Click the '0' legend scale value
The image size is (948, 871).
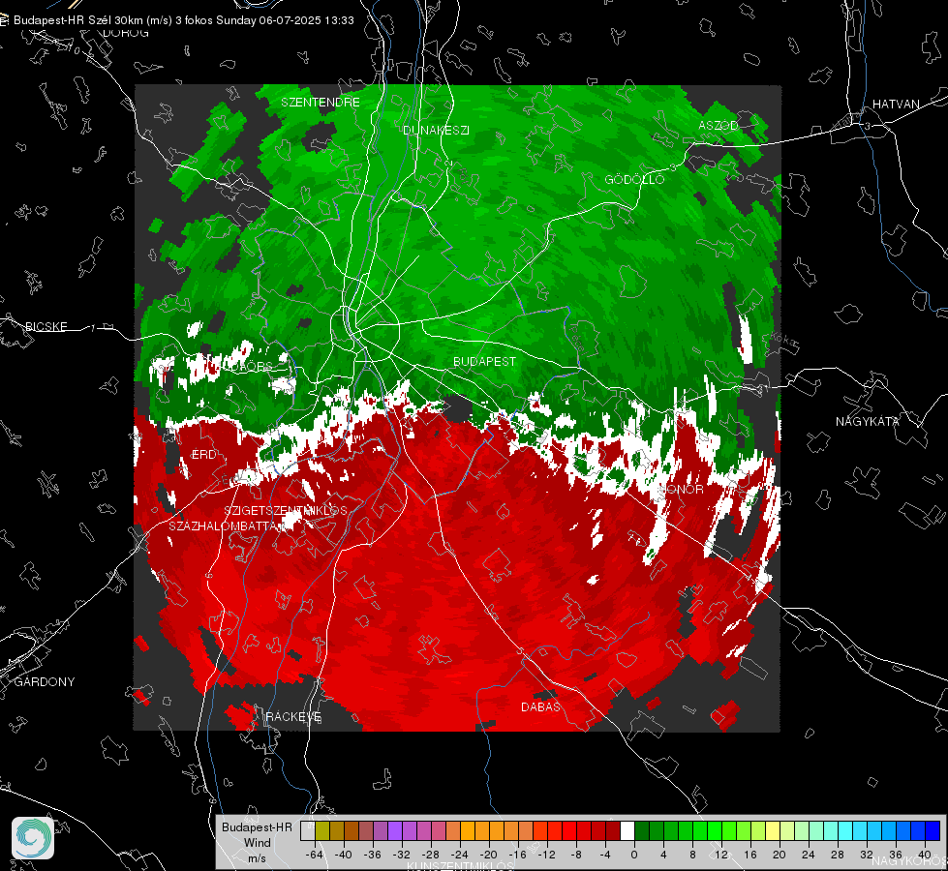pyautogui.click(x=633, y=855)
